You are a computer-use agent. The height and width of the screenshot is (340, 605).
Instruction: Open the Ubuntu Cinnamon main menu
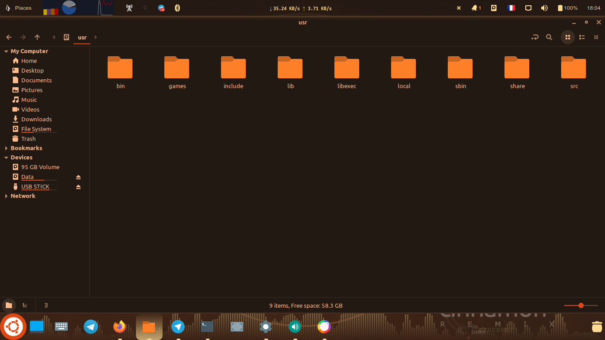13,327
